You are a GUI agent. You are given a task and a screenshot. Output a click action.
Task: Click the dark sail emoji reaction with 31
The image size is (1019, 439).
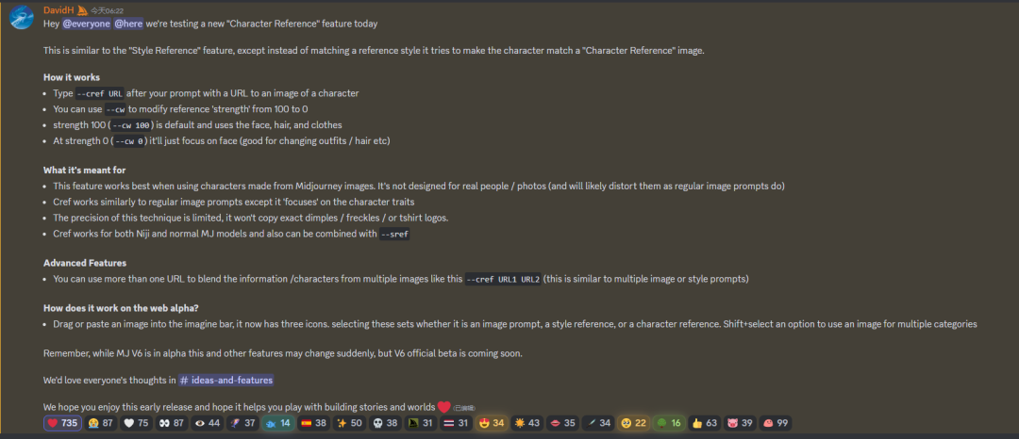tap(419, 423)
